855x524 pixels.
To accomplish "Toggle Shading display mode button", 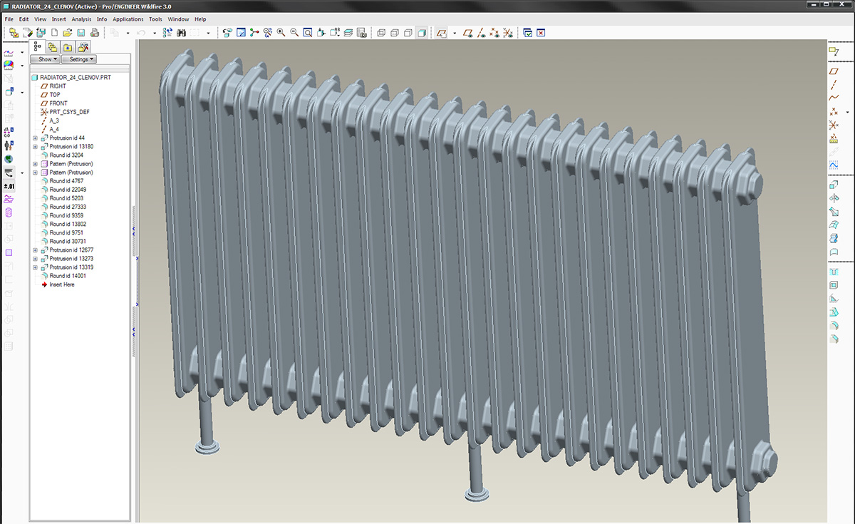I will coord(422,33).
